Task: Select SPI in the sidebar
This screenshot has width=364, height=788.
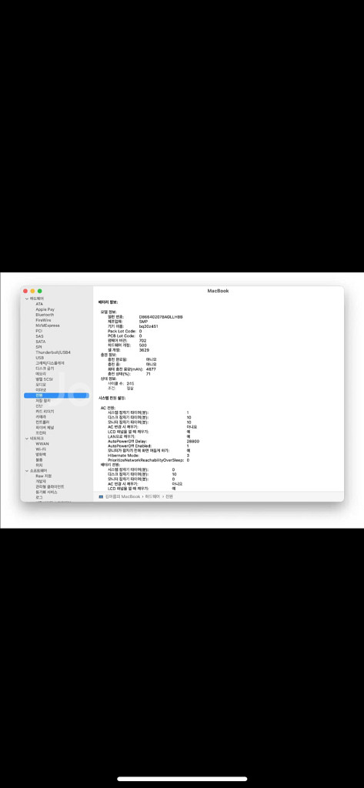Action: click(x=38, y=347)
